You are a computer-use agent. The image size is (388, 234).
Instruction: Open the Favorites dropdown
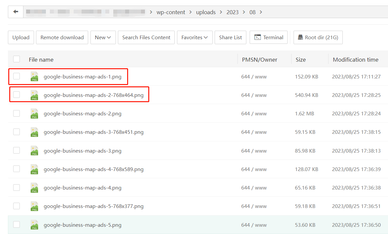click(x=194, y=38)
